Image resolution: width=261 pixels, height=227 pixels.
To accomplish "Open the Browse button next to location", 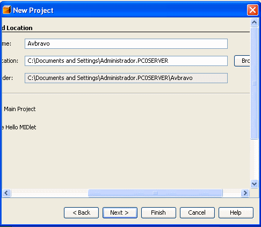I will coord(242,61).
